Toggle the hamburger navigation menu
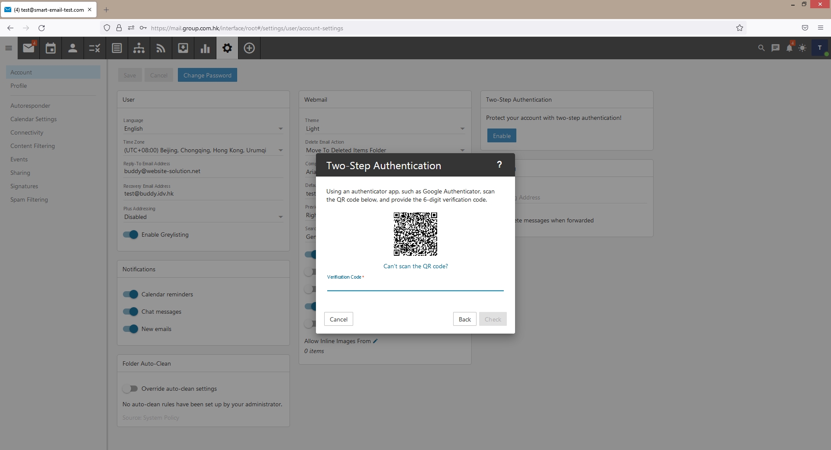 [9, 48]
